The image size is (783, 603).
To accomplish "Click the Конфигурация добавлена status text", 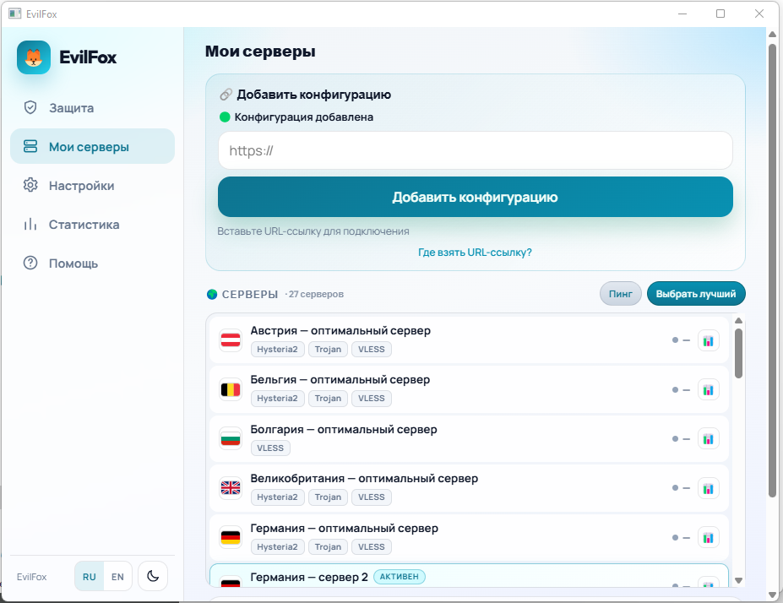I will point(303,117).
